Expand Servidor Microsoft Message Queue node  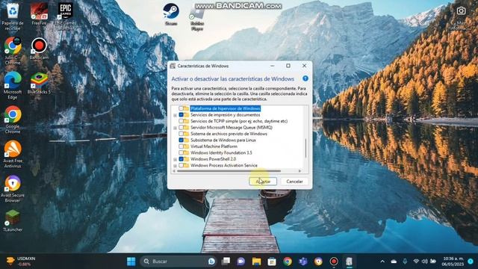(175, 128)
